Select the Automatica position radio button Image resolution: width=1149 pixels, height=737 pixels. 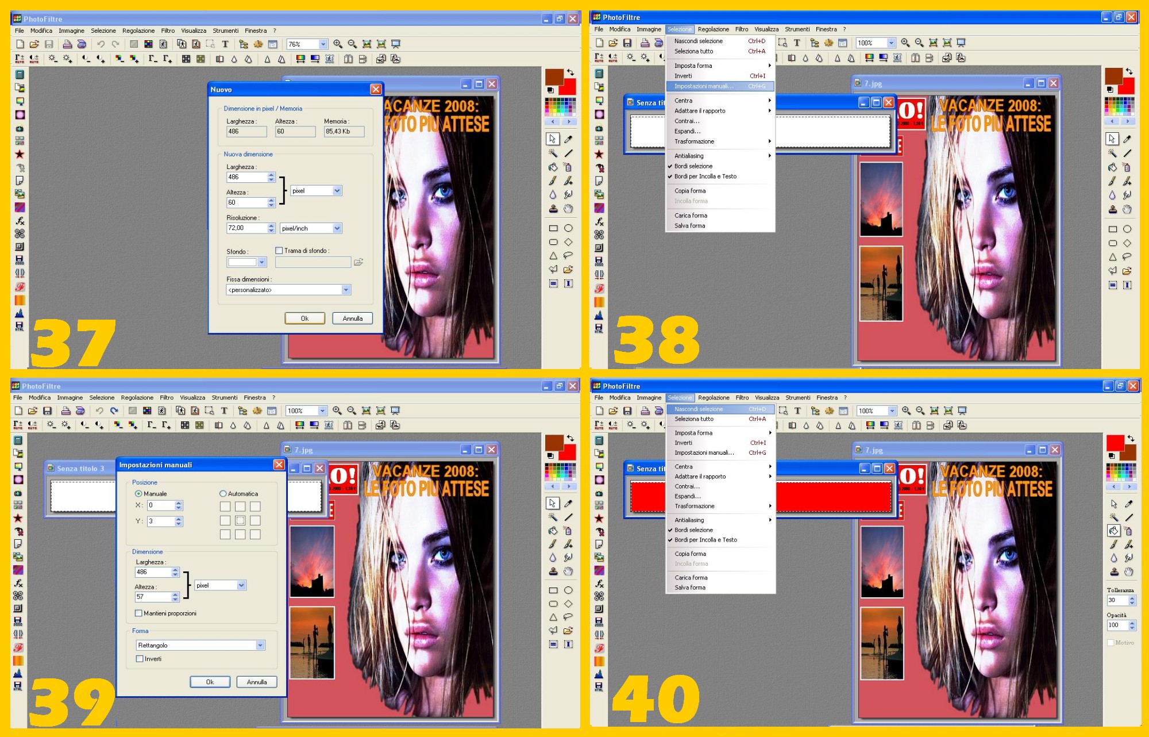223,494
